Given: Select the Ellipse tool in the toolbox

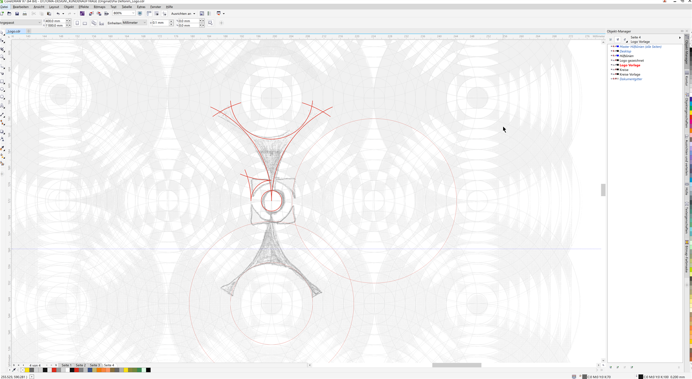Looking at the screenshot, I should pos(3,89).
